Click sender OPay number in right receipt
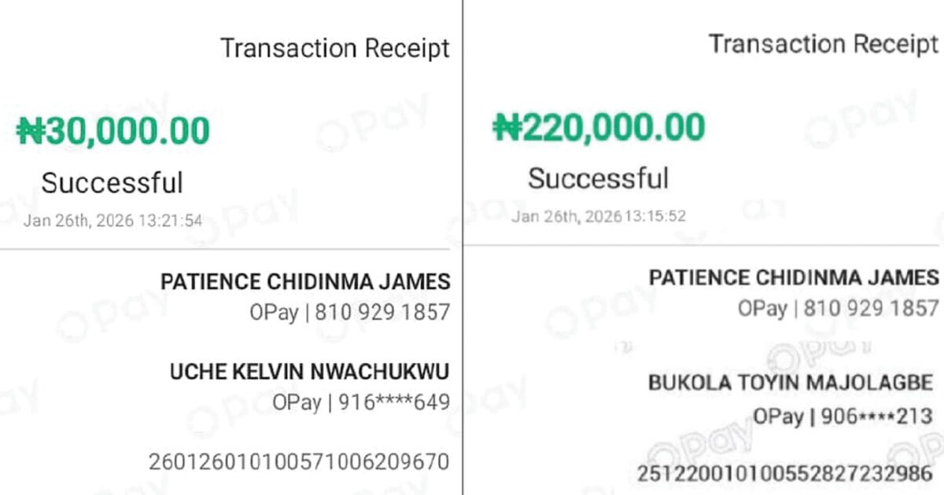The height and width of the screenshot is (495, 944). tap(838, 308)
